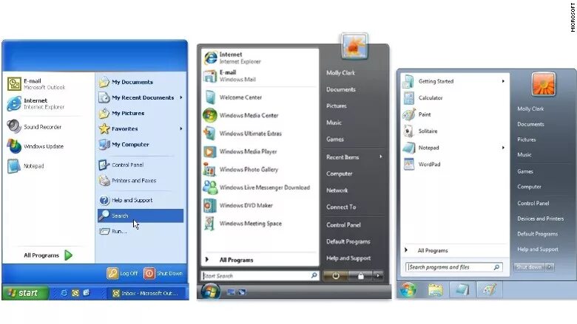Open My Computer in XP start menu

point(124,144)
